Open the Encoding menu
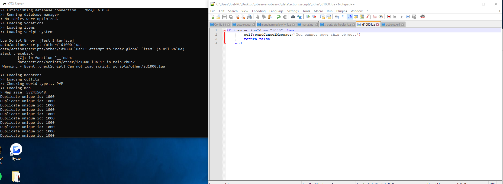Image resolution: width=503 pixels, height=184 pixels. [259, 11]
